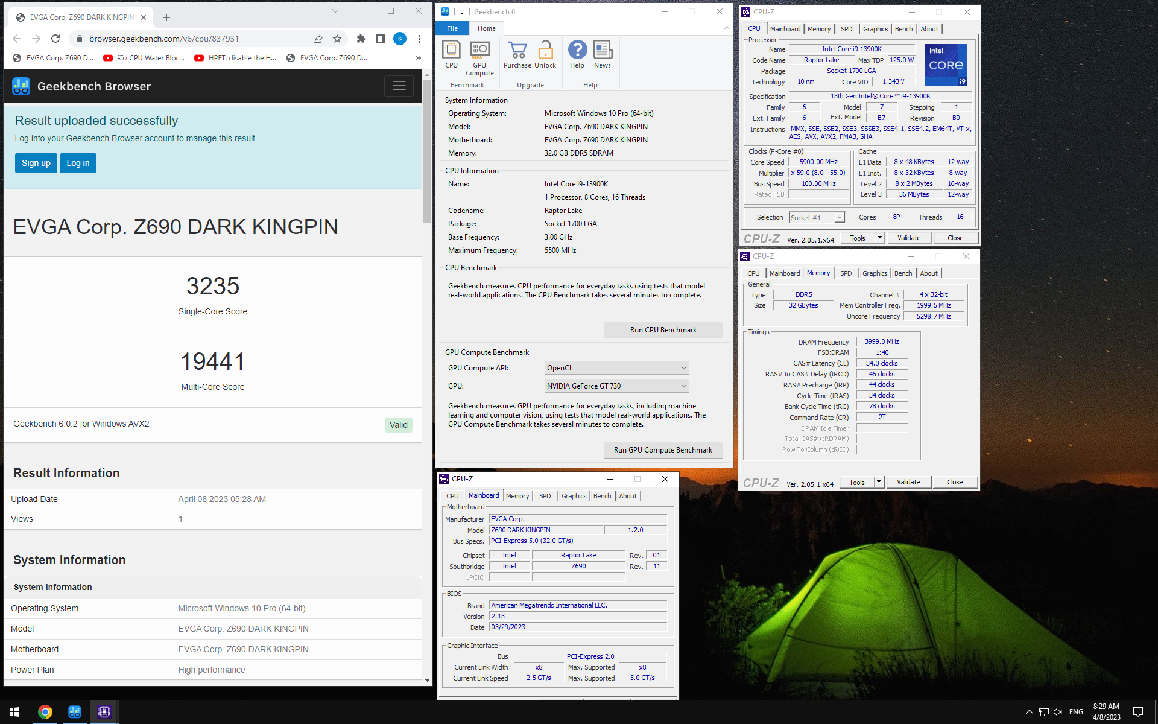
Task: Click the browser forward arrow
Action: [36, 39]
